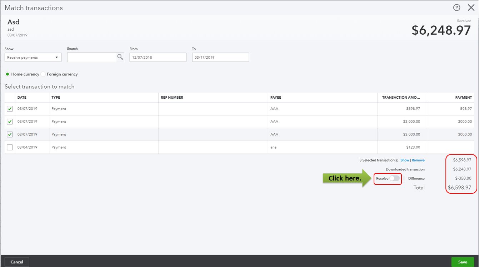Cancel the transaction matching

16,262
